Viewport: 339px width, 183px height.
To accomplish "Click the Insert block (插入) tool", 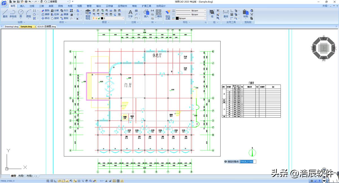I will (x=146, y=14).
